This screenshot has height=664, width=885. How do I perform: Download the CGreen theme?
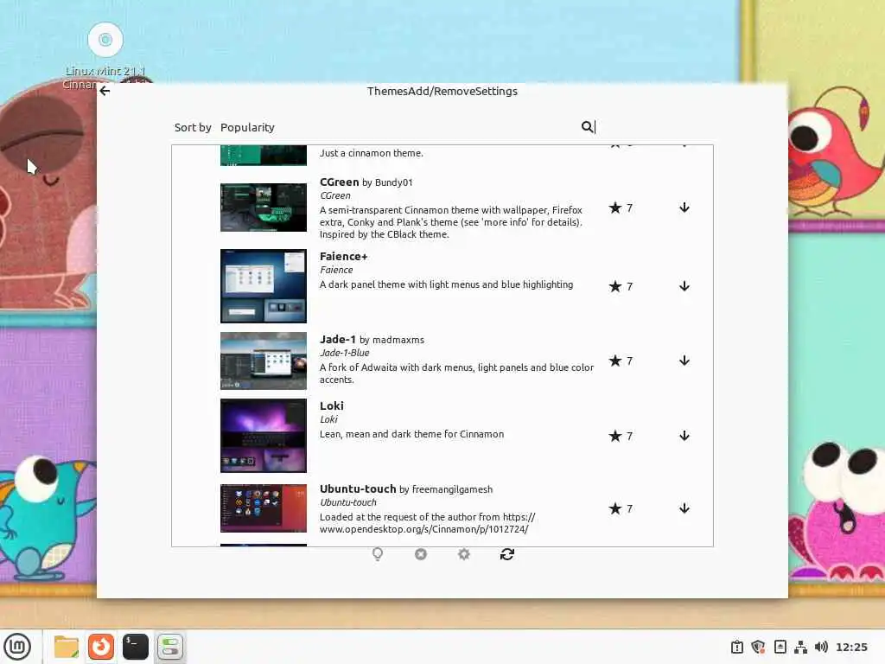(684, 207)
